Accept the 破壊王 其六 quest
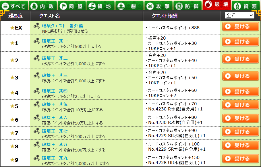 [x=240, y=118]
